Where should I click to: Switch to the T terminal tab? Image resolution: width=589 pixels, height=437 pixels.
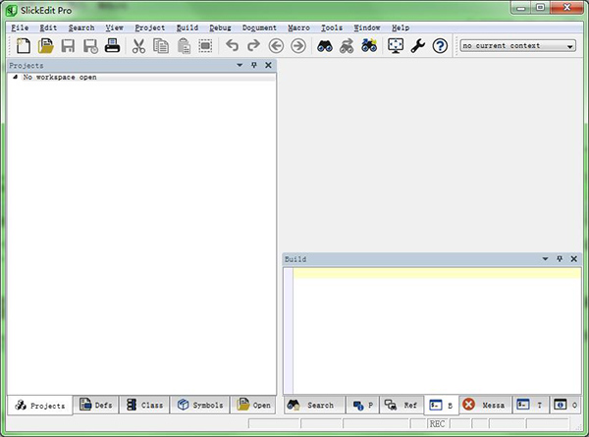(x=530, y=405)
